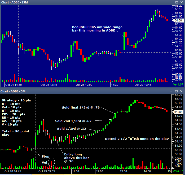Viewport: 185px width, 175px height.
Task: Select '12:00' time label on 5M chart
Action: [100, 171]
